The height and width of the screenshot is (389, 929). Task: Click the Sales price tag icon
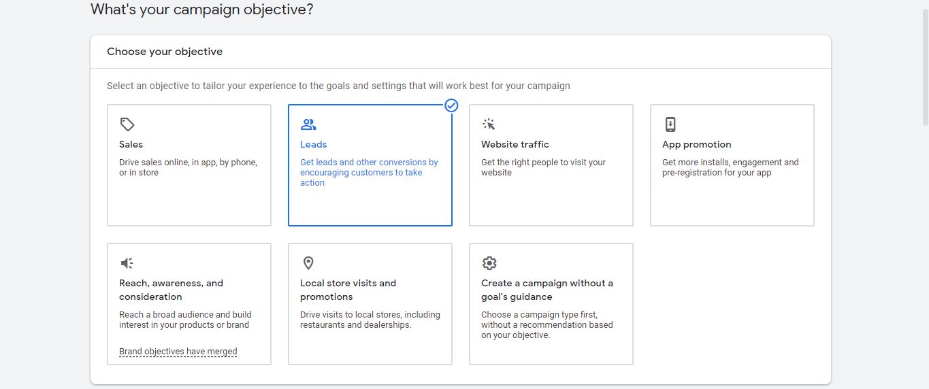[127, 124]
